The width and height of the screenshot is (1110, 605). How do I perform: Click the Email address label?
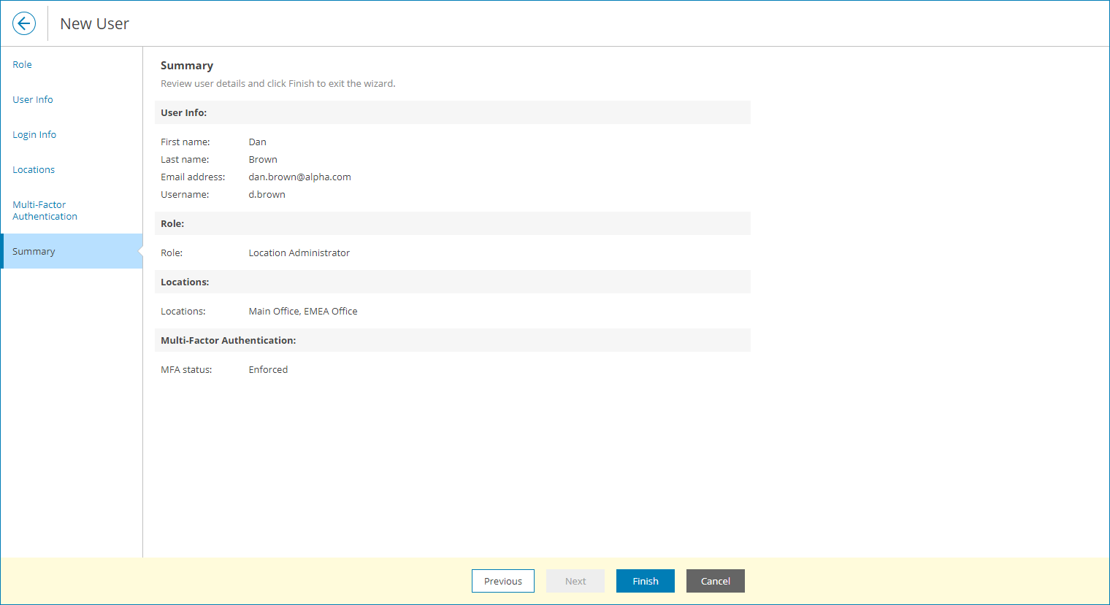(x=193, y=177)
